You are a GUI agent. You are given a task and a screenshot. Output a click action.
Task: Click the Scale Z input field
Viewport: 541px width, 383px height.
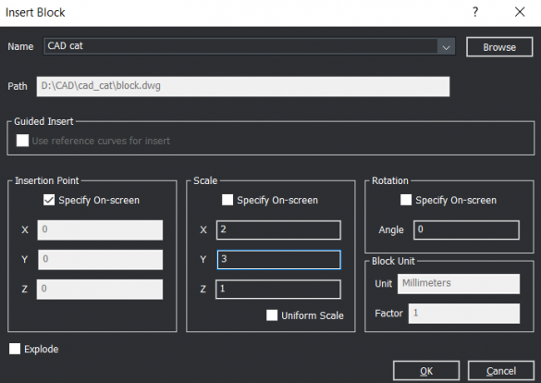pos(278,290)
